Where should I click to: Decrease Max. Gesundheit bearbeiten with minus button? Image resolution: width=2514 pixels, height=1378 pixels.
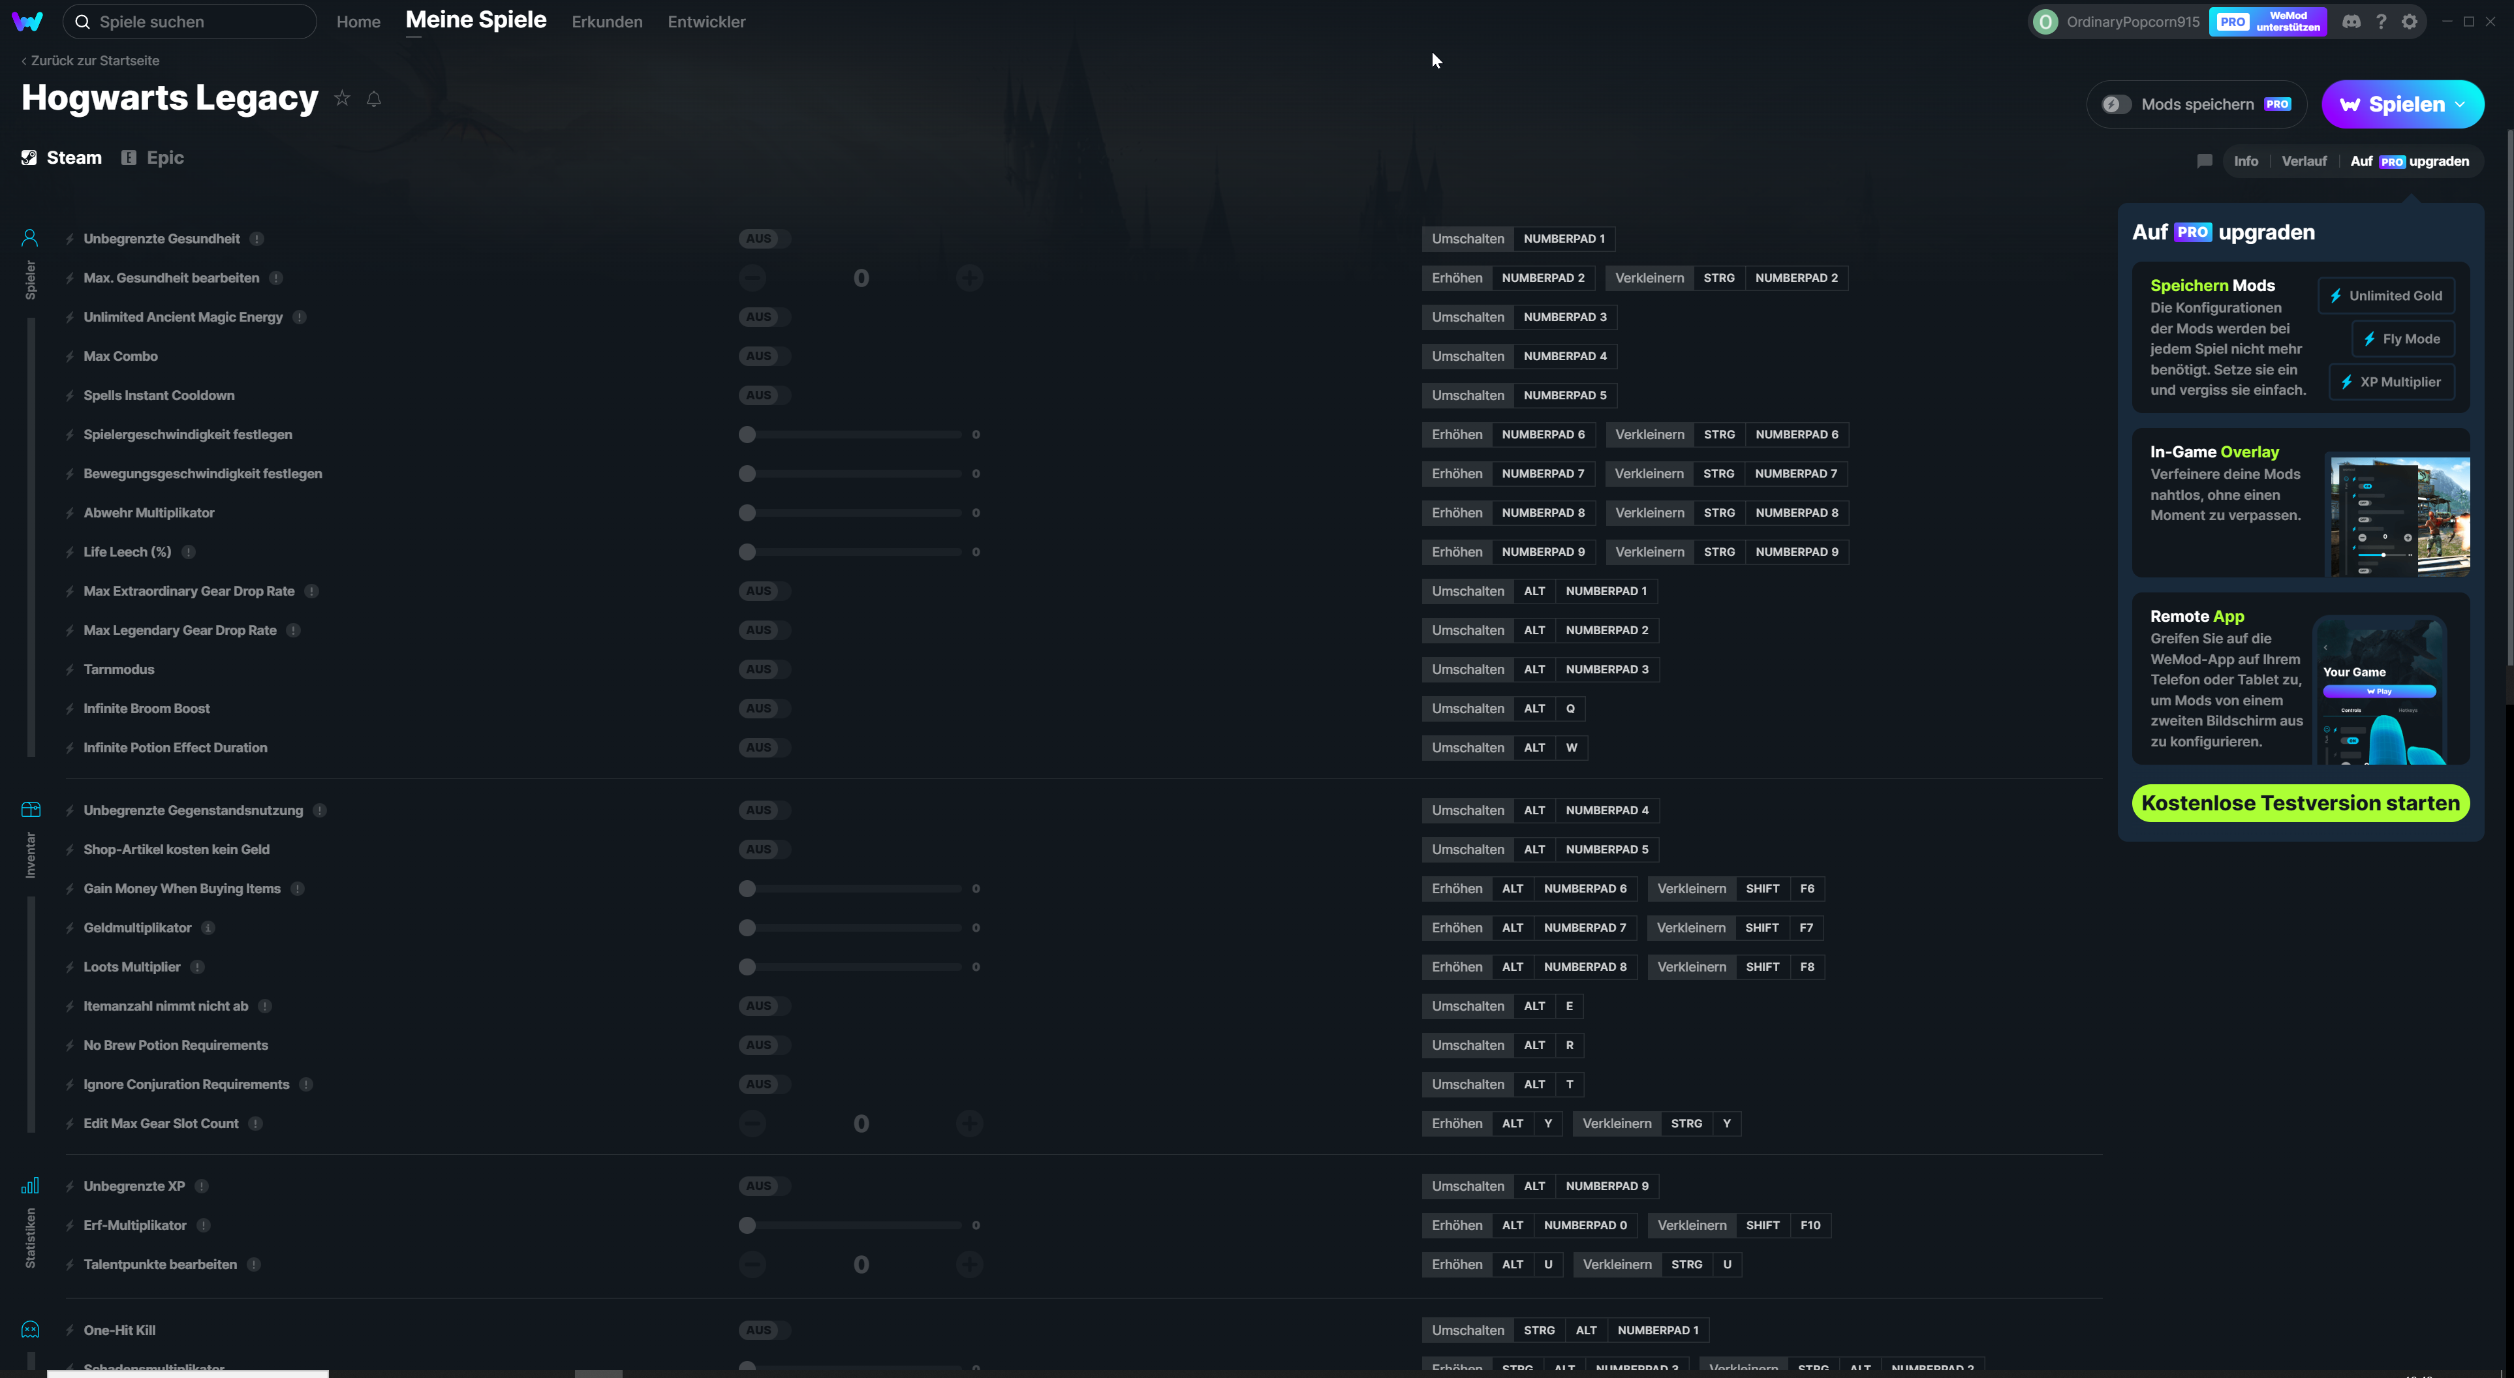tap(751, 278)
